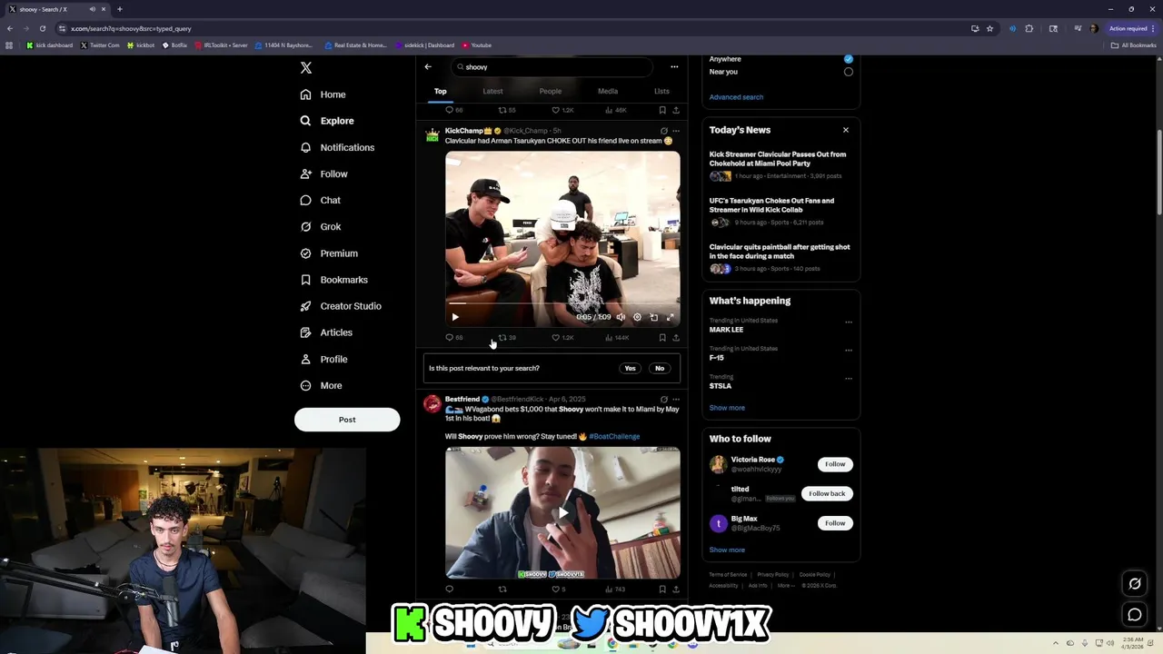Answer Yes to post relevance question

[630, 368]
